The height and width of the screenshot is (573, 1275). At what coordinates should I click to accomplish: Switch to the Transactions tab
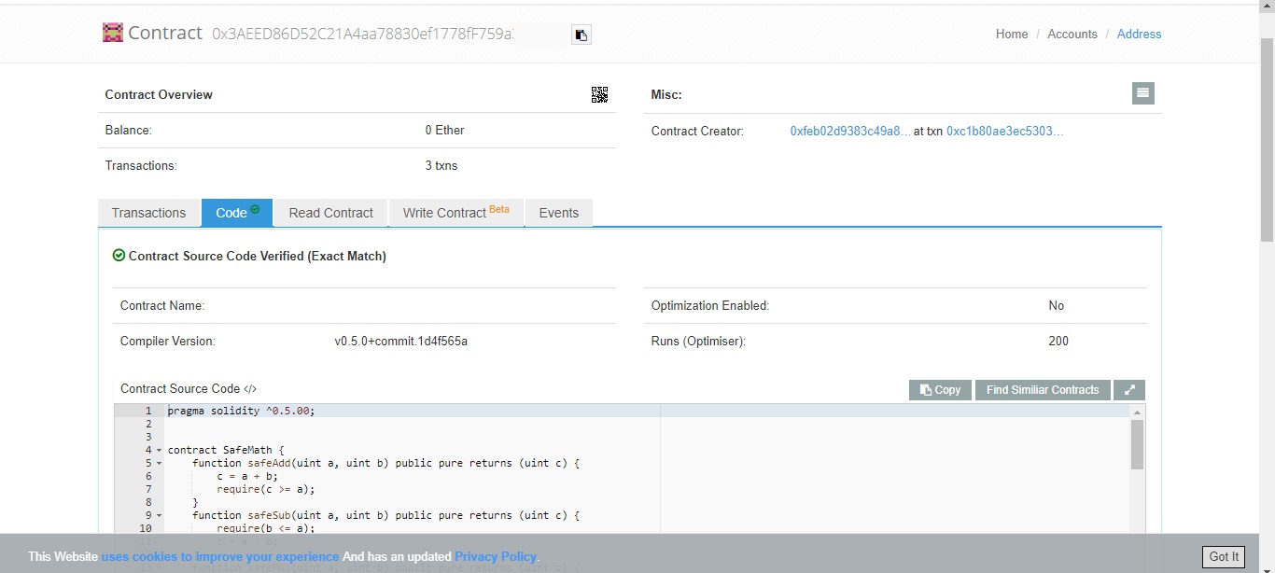click(x=148, y=213)
